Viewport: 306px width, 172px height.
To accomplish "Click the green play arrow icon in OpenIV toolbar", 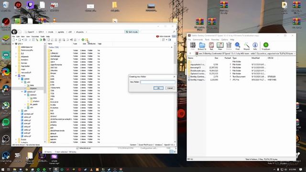I will pos(41,40).
